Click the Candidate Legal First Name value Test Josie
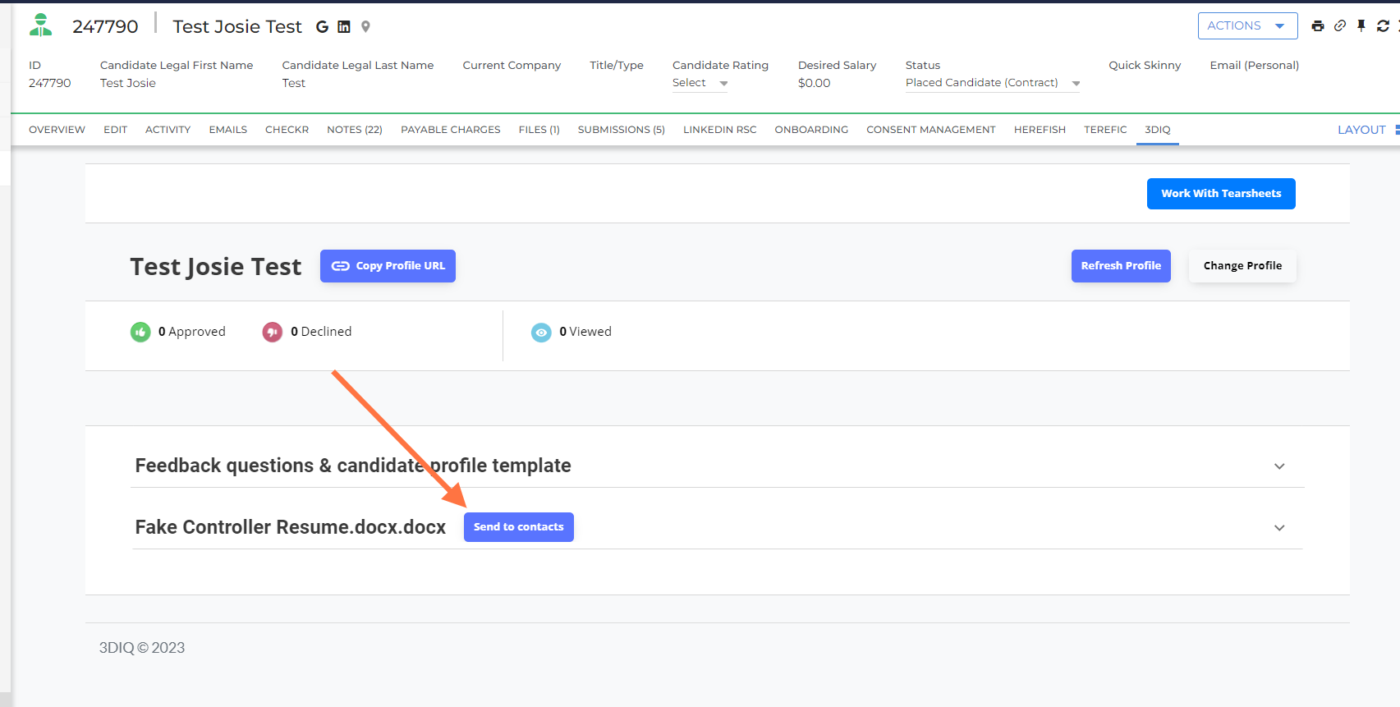 (x=128, y=83)
